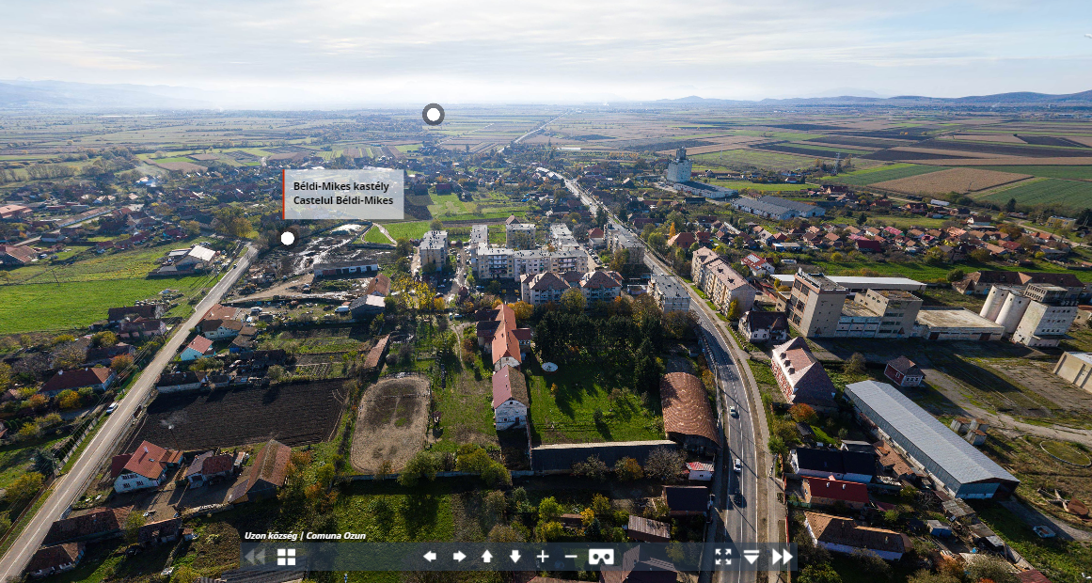
Task: Open the thumbnails grid view
Action: [x=286, y=557]
